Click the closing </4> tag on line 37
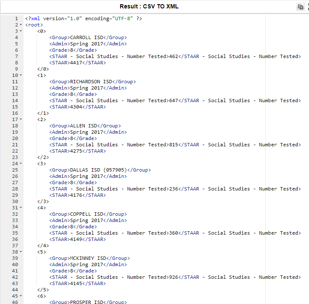 43,246
